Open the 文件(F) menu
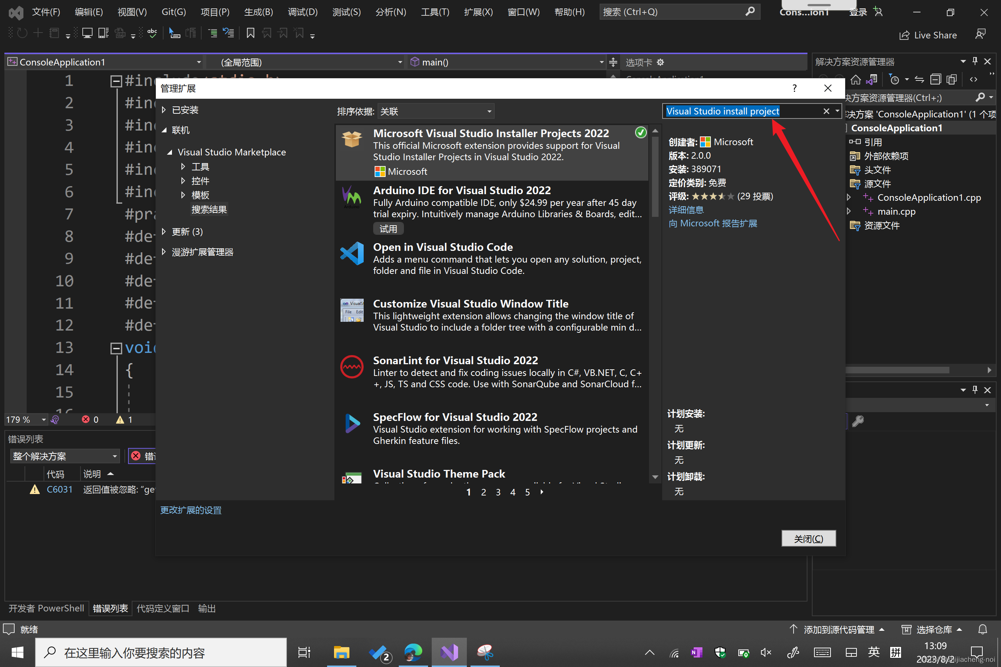The height and width of the screenshot is (667, 1001). click(x=46, y=12)
